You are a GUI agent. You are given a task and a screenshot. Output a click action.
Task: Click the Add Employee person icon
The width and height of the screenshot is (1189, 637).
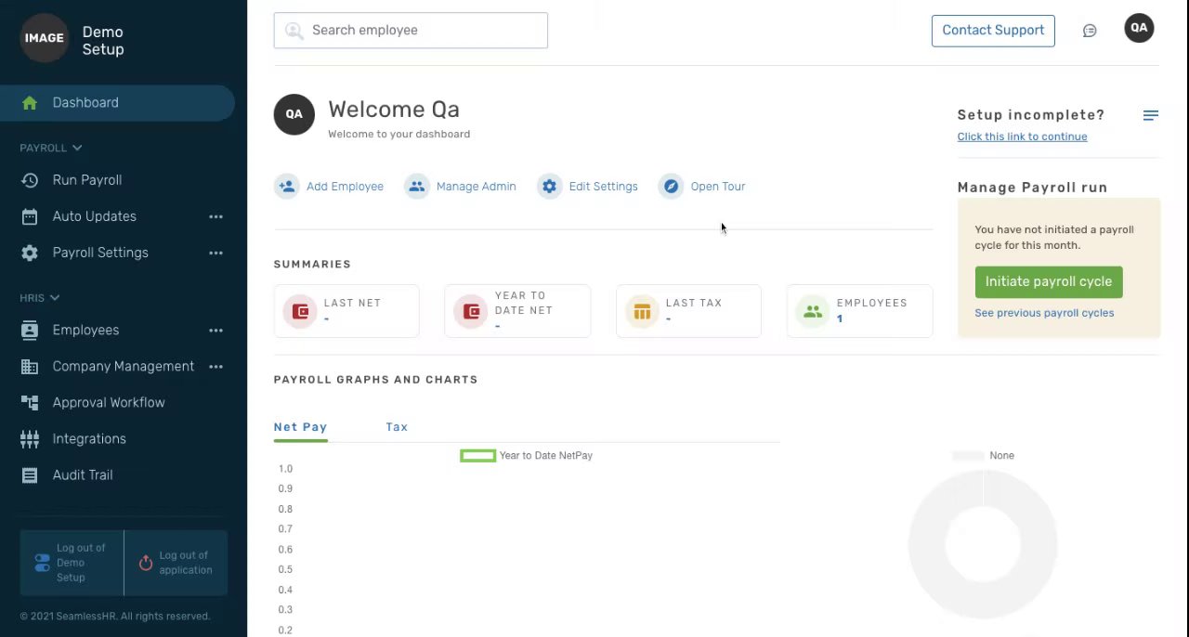tap(287, 187)
